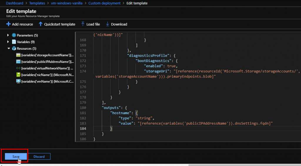The width and height of the screenshot is (301, 166).
Task: Select the nicName (Microsoft.N...) tree item
Action: (x=48, y=75)
